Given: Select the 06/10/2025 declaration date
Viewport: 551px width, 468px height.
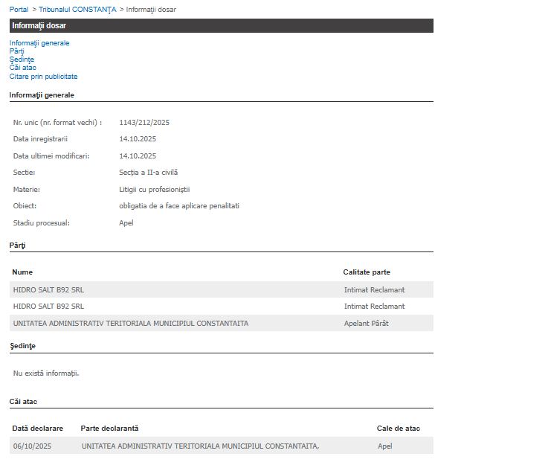Looking at the screenshot, I should coord(32,446).
